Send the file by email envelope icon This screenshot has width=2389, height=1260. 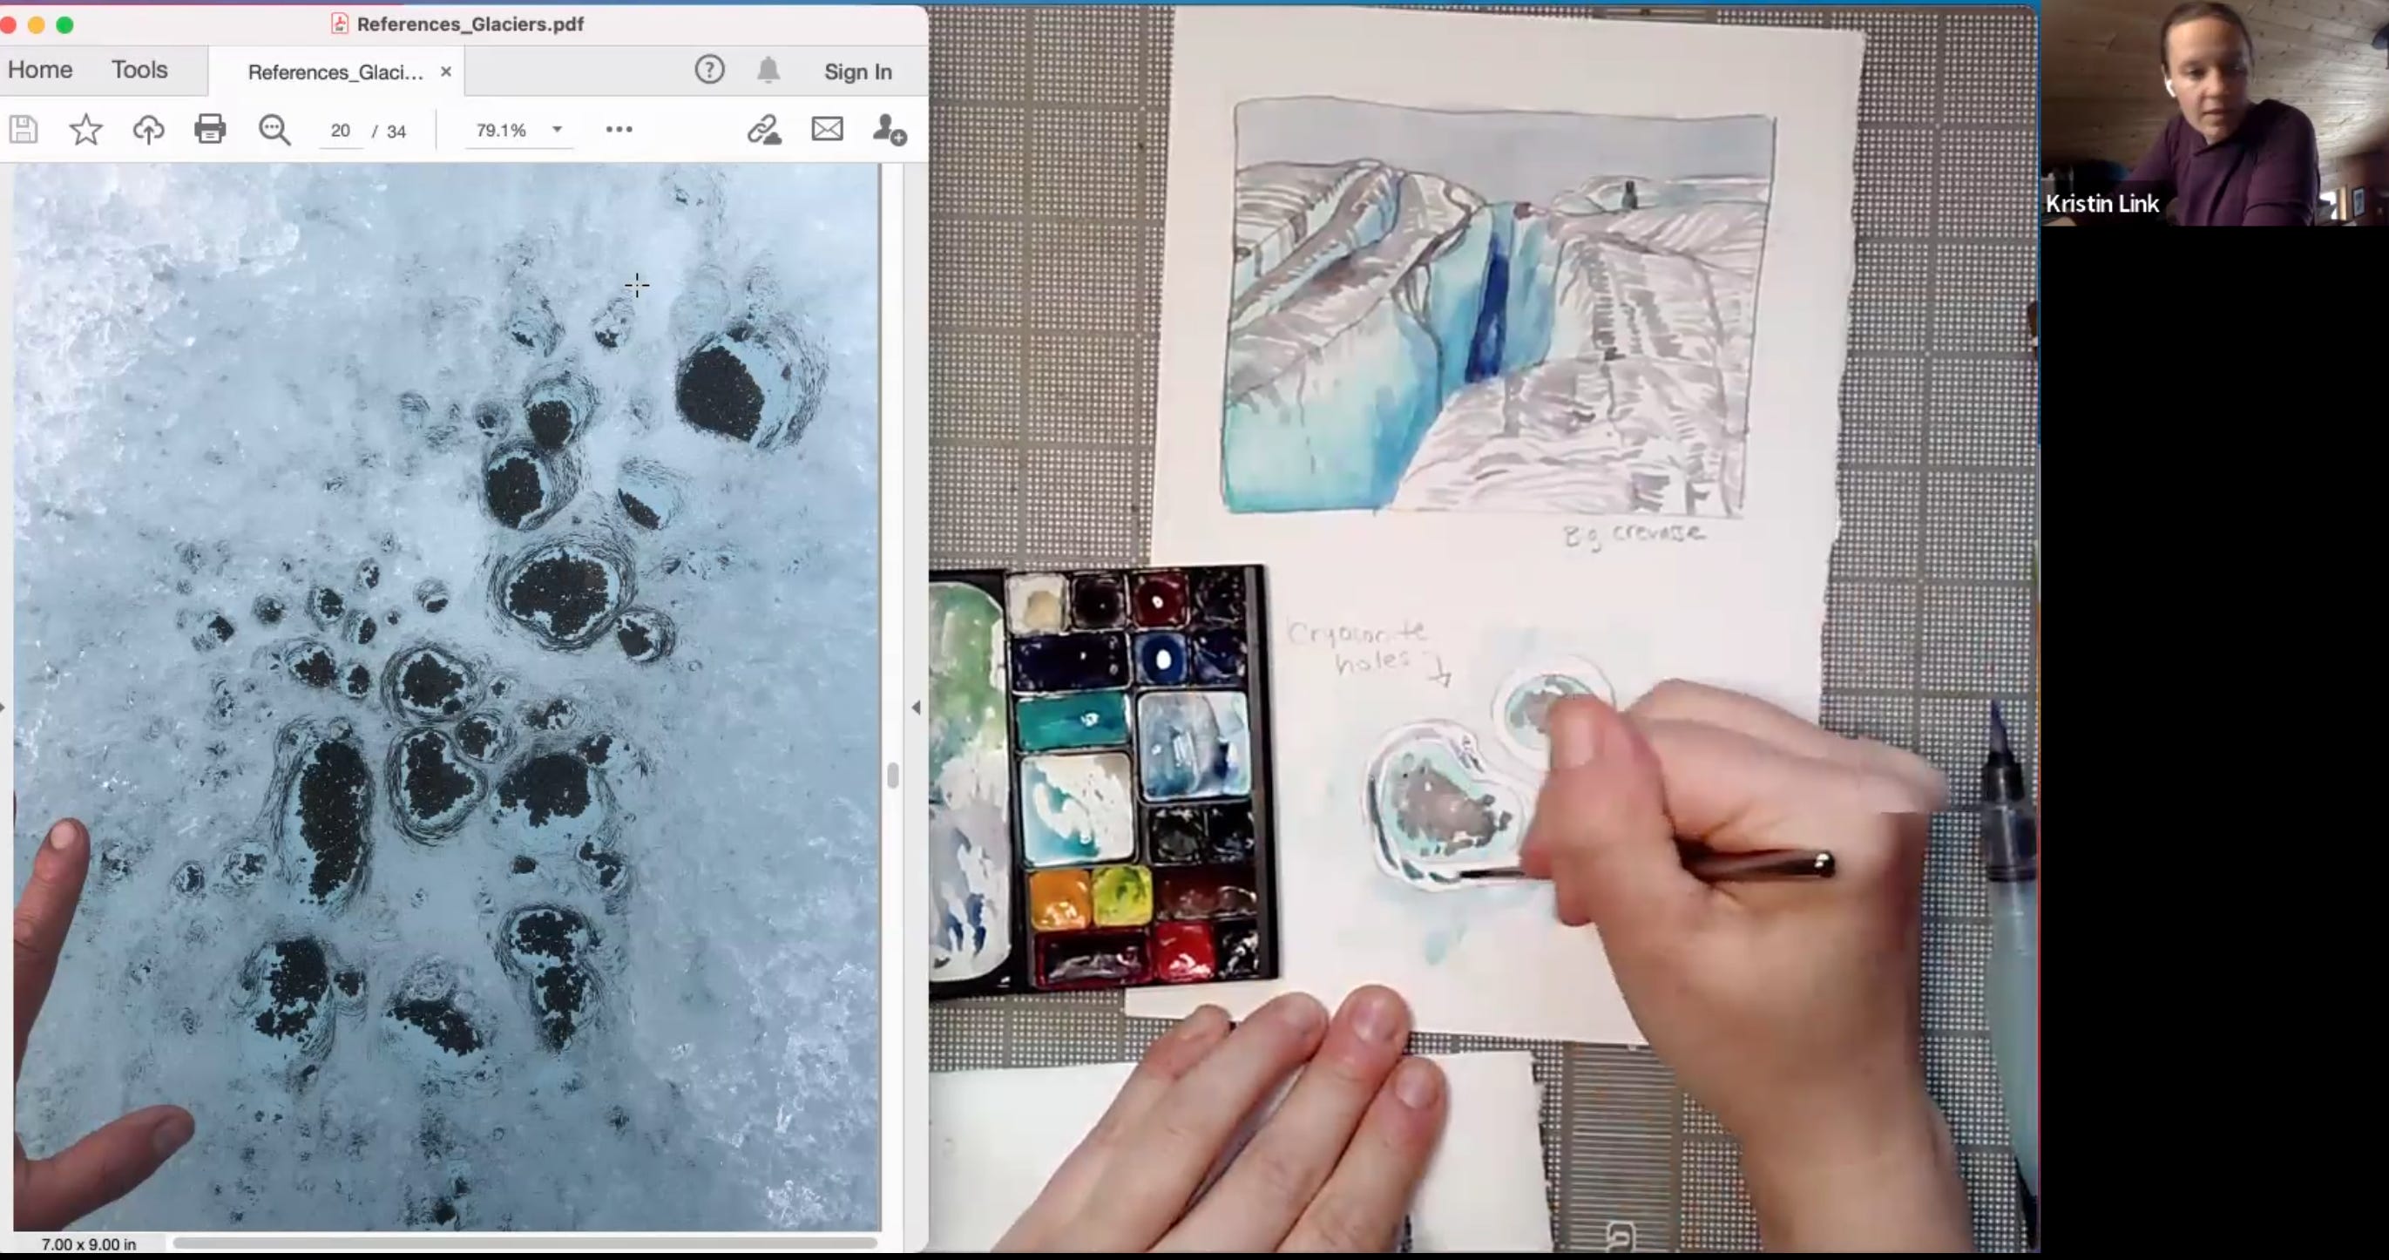coord(827,129)
